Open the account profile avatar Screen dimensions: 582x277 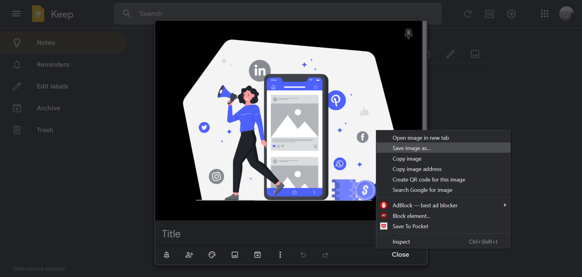pos(566,14)
